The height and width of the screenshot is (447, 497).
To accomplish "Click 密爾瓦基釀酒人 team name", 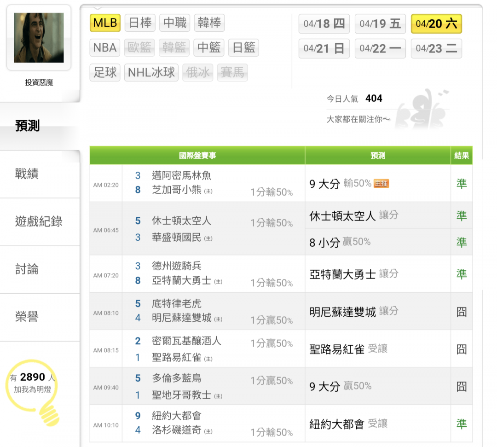I will tap(186, 341).
